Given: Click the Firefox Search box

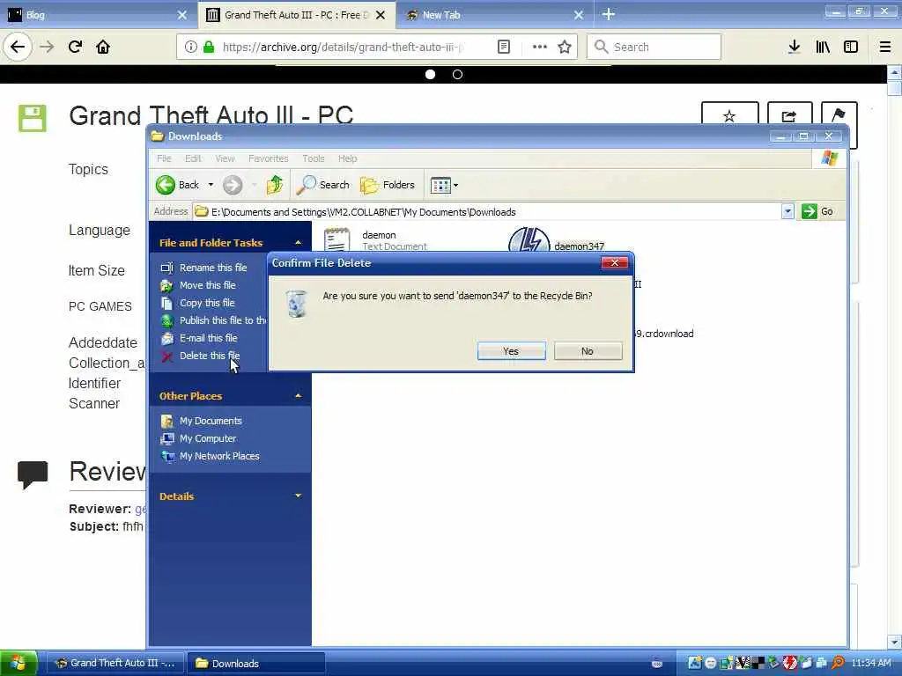Looking at the screenshot, I should pos(654,47).
